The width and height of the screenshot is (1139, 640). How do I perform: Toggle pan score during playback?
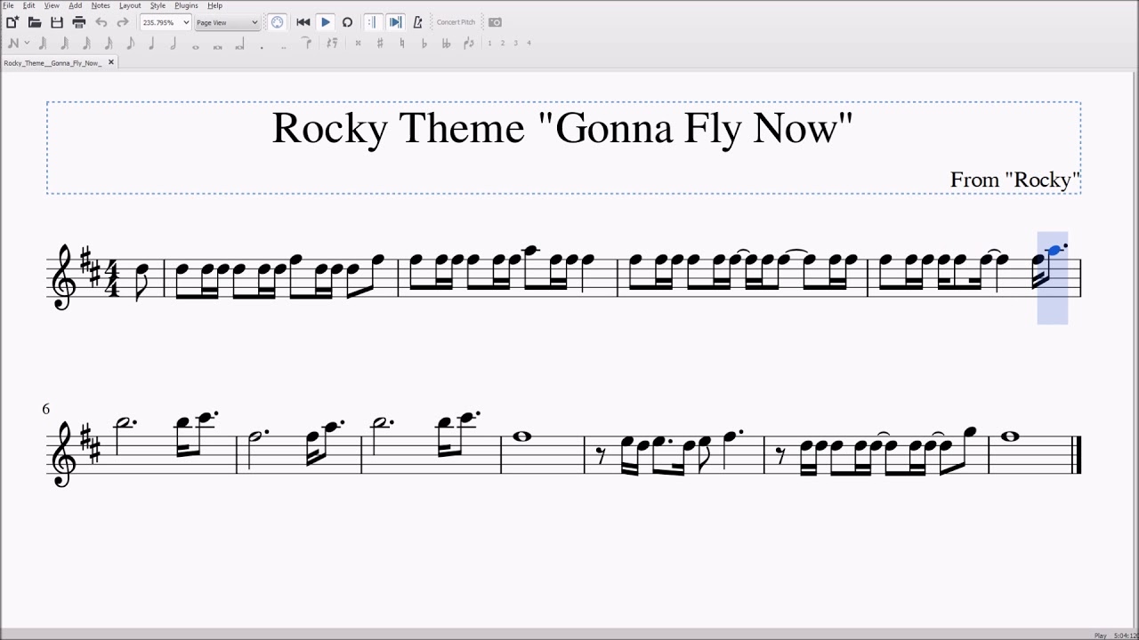pos(396,22)
